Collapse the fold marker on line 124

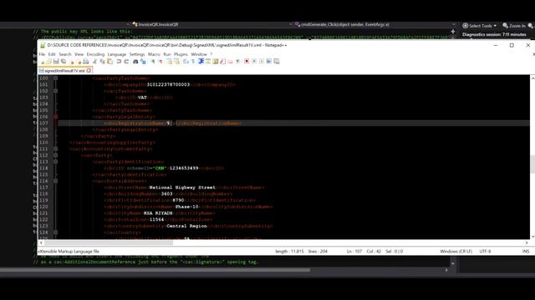[x=56, y=232]
